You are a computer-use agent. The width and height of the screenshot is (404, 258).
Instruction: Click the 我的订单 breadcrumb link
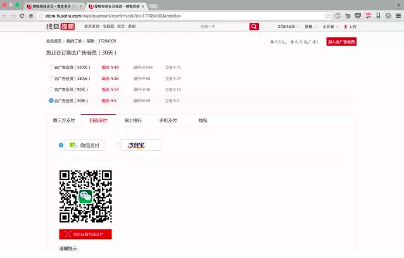pos(74,41)
